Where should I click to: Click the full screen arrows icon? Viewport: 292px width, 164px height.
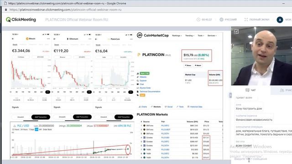click(246, 20)
